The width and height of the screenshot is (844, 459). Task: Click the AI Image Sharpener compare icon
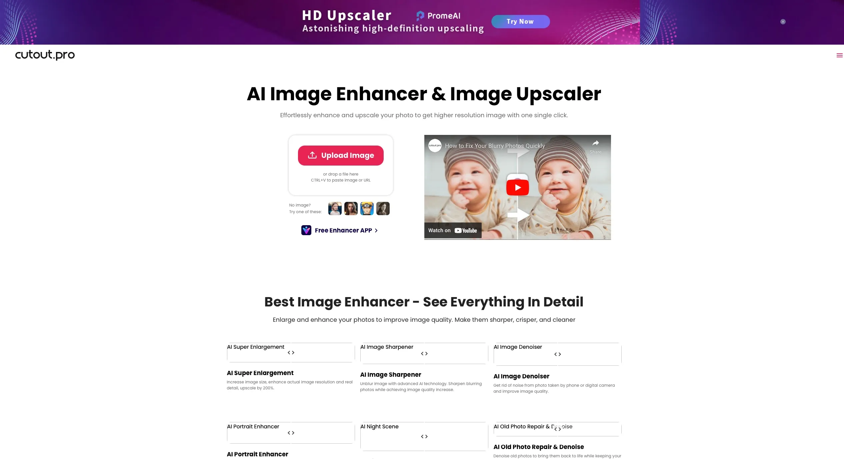pos(424,353)
